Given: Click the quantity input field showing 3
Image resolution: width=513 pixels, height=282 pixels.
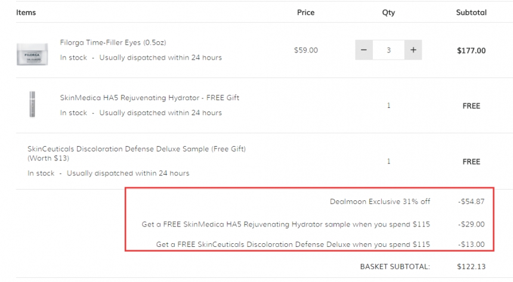Looking at the screenshot, I should click(x=388, y=50).
